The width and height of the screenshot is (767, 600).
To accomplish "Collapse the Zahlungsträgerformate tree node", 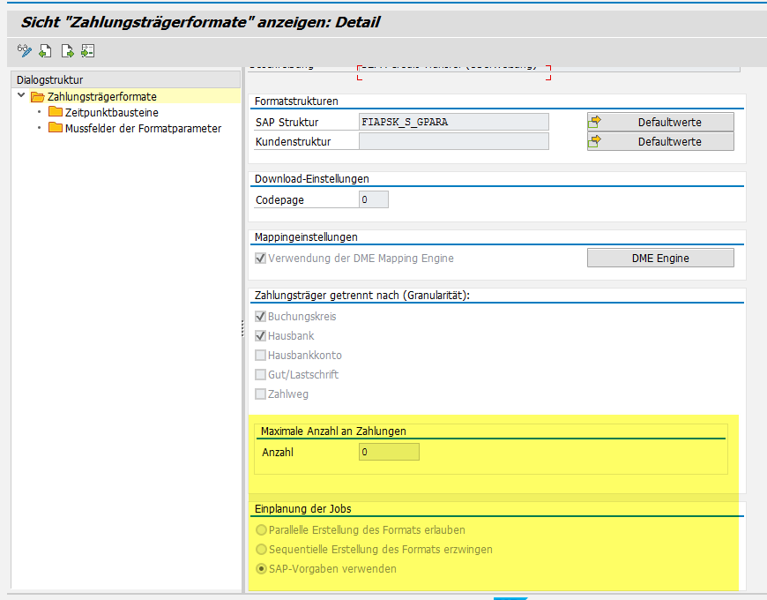I will coord(21,95).
